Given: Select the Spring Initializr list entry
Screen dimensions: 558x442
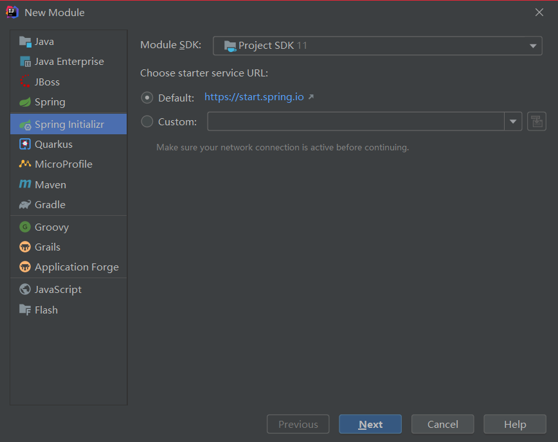Looking at the screenshot, I should pyautogui.click(x=68, y=124).
